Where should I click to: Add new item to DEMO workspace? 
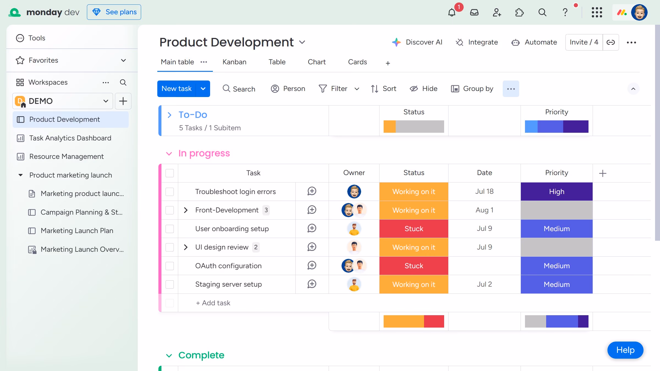(123, 101)
